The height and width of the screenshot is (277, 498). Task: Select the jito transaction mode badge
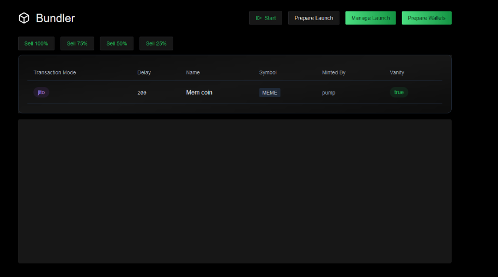pyautogui.click(x=41, y=92)
